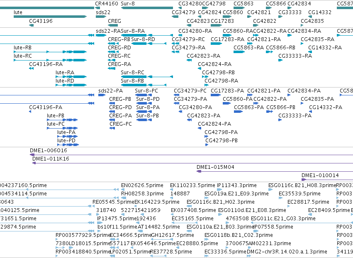Open the CG17283-PA protein label
This screenshot has width=353, height=258.
[x=227, y=91]
